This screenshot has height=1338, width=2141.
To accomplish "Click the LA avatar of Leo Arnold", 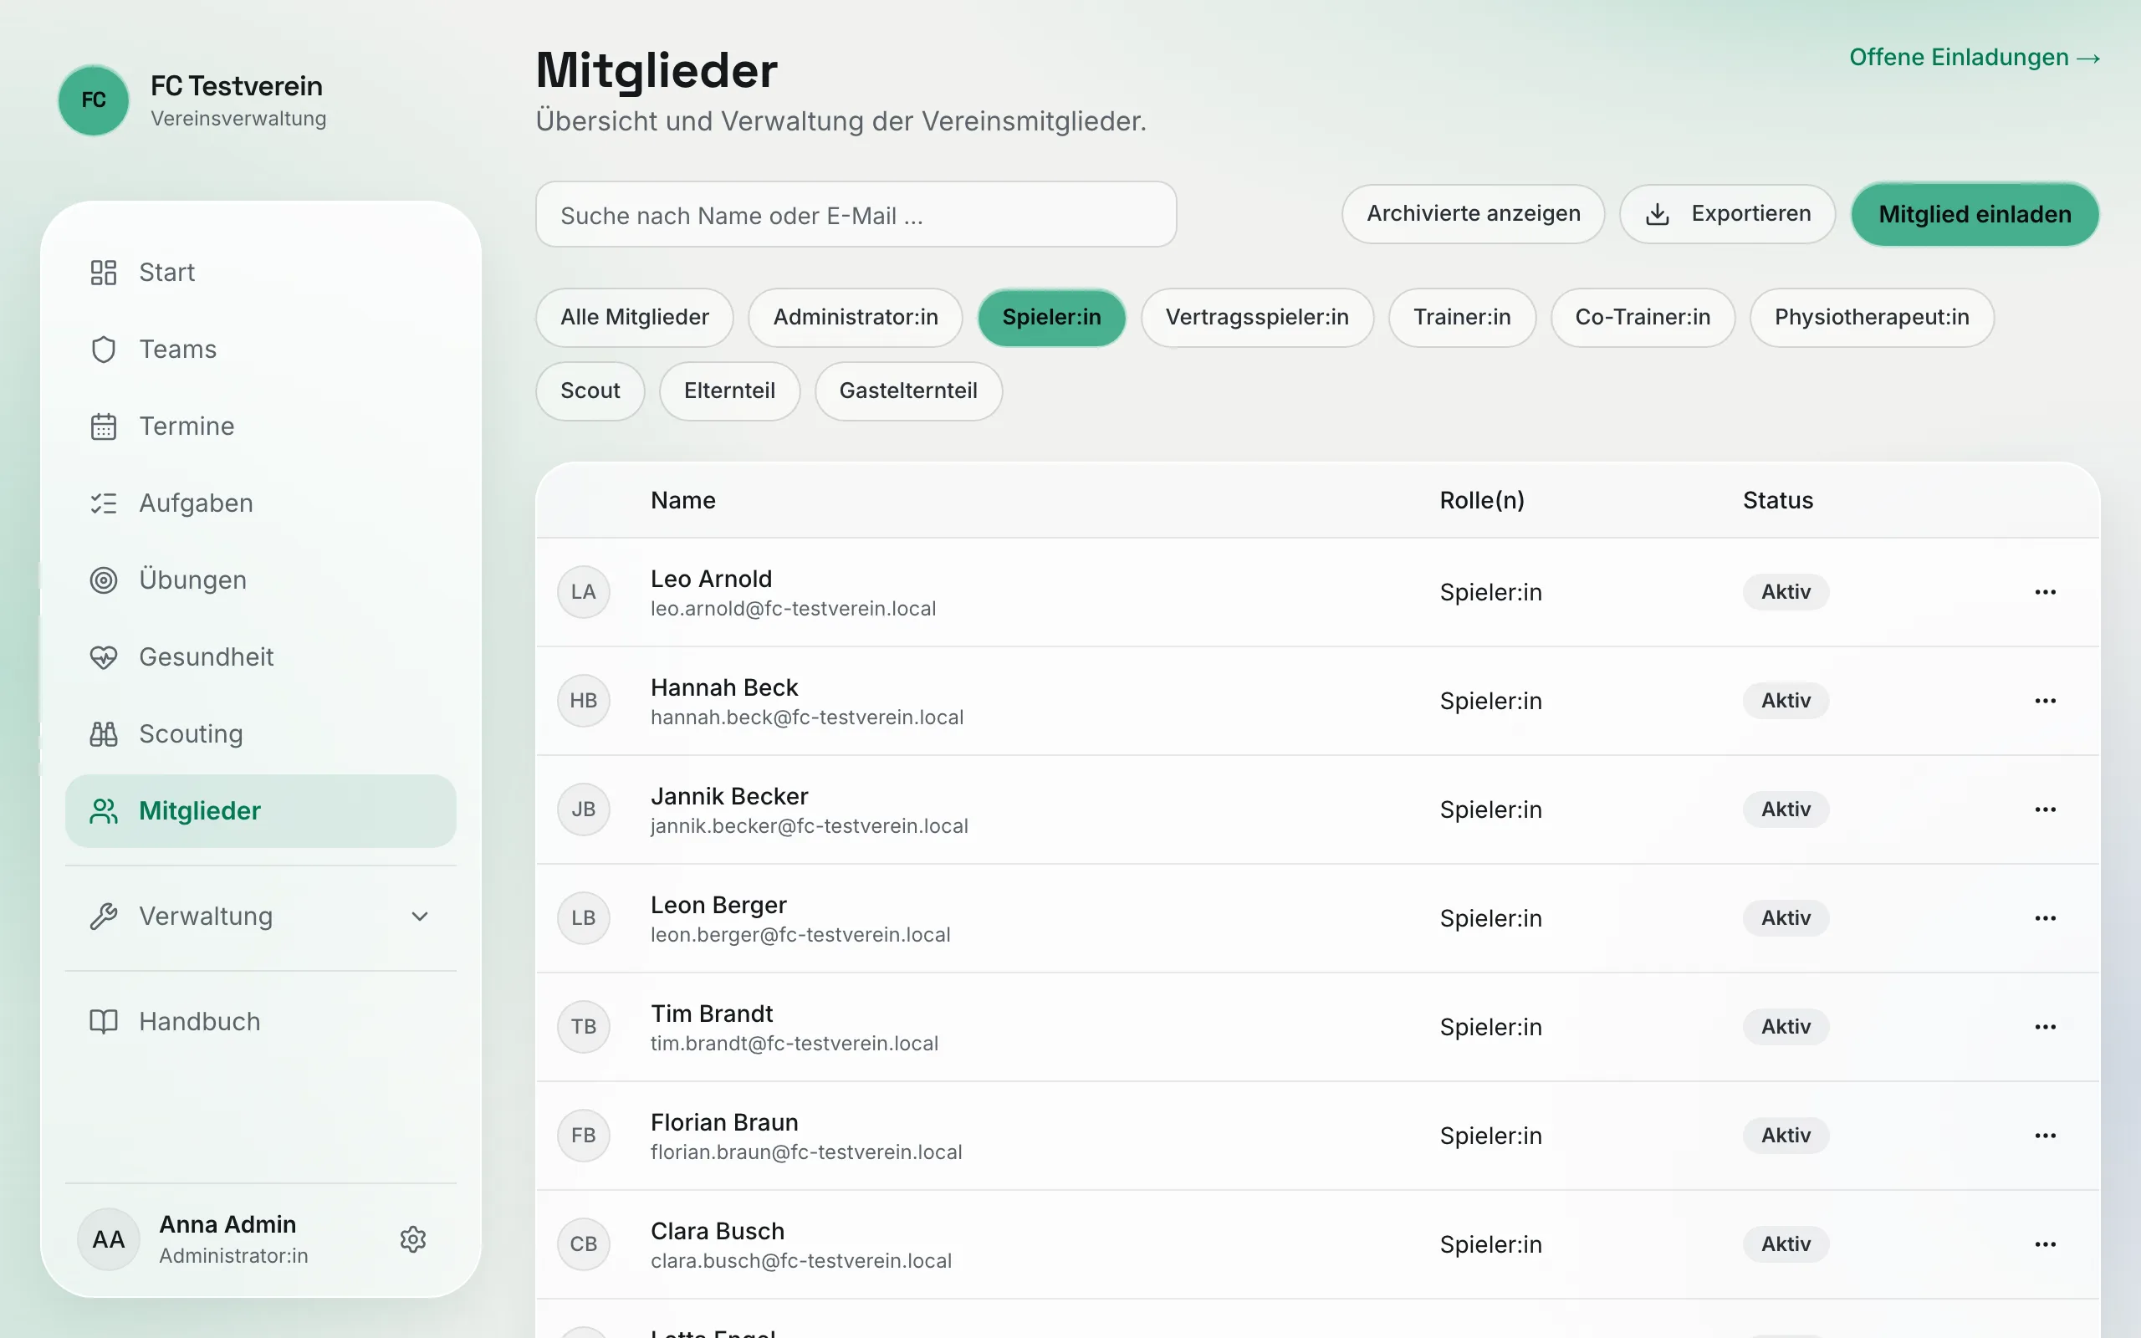I will (583, 592).
